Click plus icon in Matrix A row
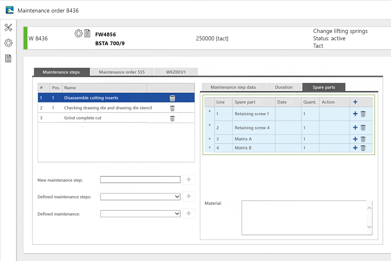The height and width of the screenshot is (261, 391). click(x=355, y=139)
